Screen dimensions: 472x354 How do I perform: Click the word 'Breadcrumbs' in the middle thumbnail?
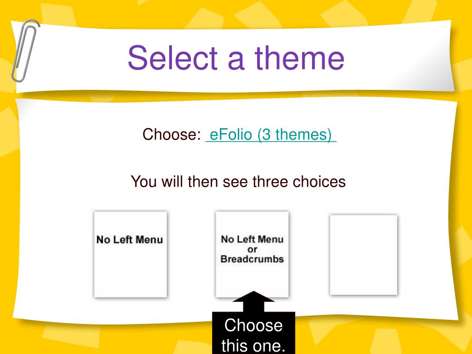(252, 259)
